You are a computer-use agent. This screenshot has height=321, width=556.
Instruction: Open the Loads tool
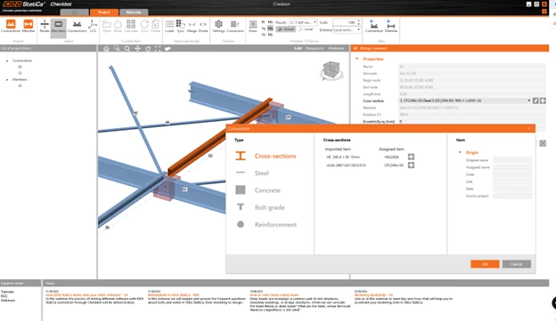[x=169, y=26]
